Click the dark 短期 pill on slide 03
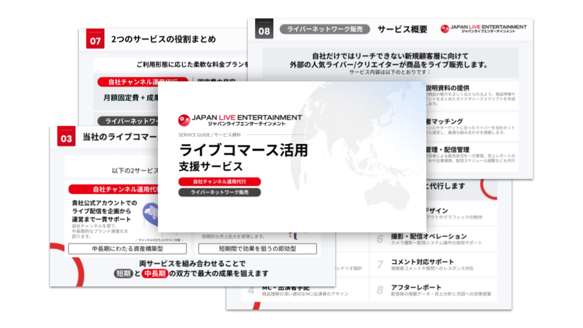The image size is (583, 328). pyautogui.click(x=123, y=274)
